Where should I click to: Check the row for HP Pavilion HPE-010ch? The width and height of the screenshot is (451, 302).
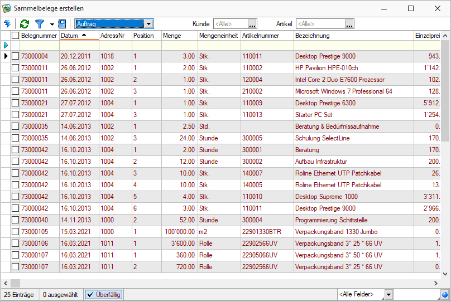pos(15,68)
